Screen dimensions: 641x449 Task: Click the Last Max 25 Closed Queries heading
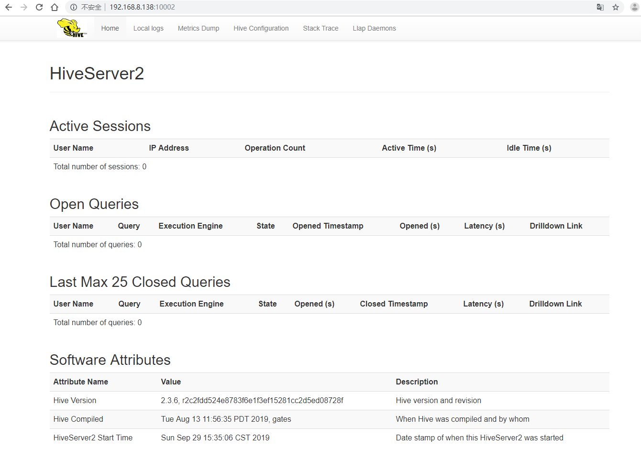[140, 282]
